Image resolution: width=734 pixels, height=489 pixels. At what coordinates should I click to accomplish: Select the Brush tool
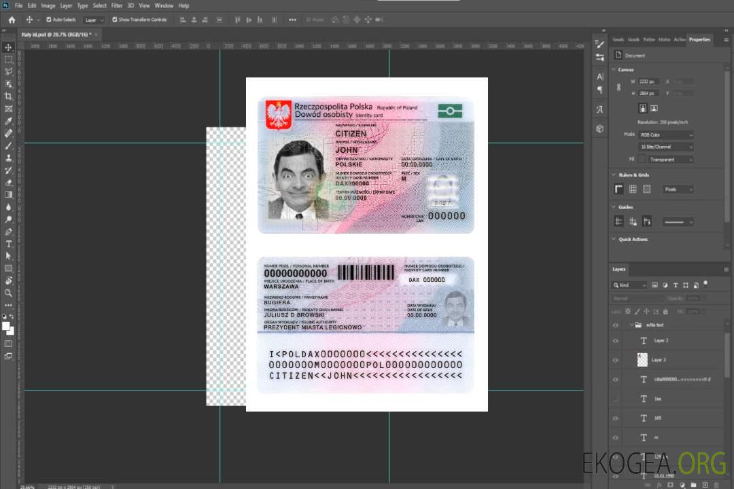coord(8,145)
